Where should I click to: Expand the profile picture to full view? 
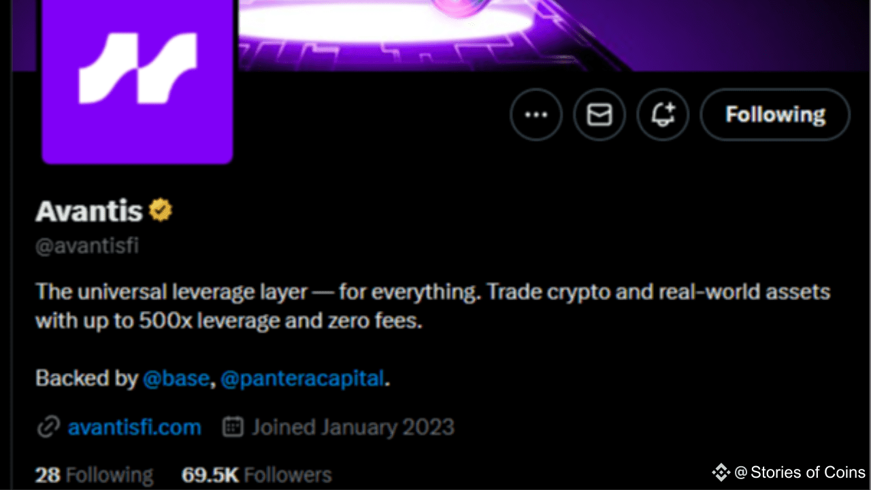click(x=136, y=75)
